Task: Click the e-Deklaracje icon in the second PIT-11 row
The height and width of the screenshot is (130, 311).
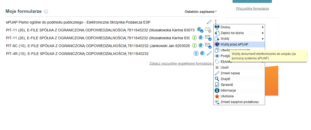Action: click(x=201, y=38)
